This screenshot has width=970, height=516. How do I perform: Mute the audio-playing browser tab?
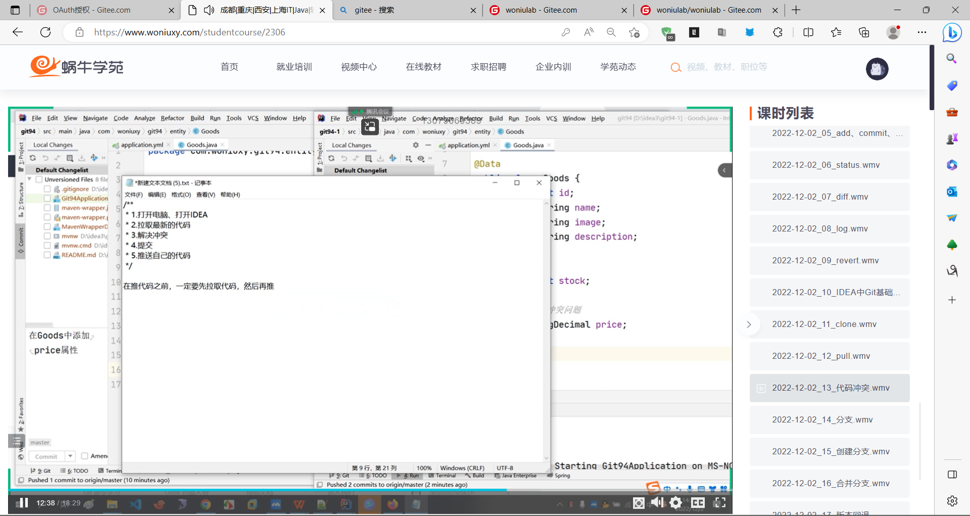pyautogui.click(x=209, y=10)
